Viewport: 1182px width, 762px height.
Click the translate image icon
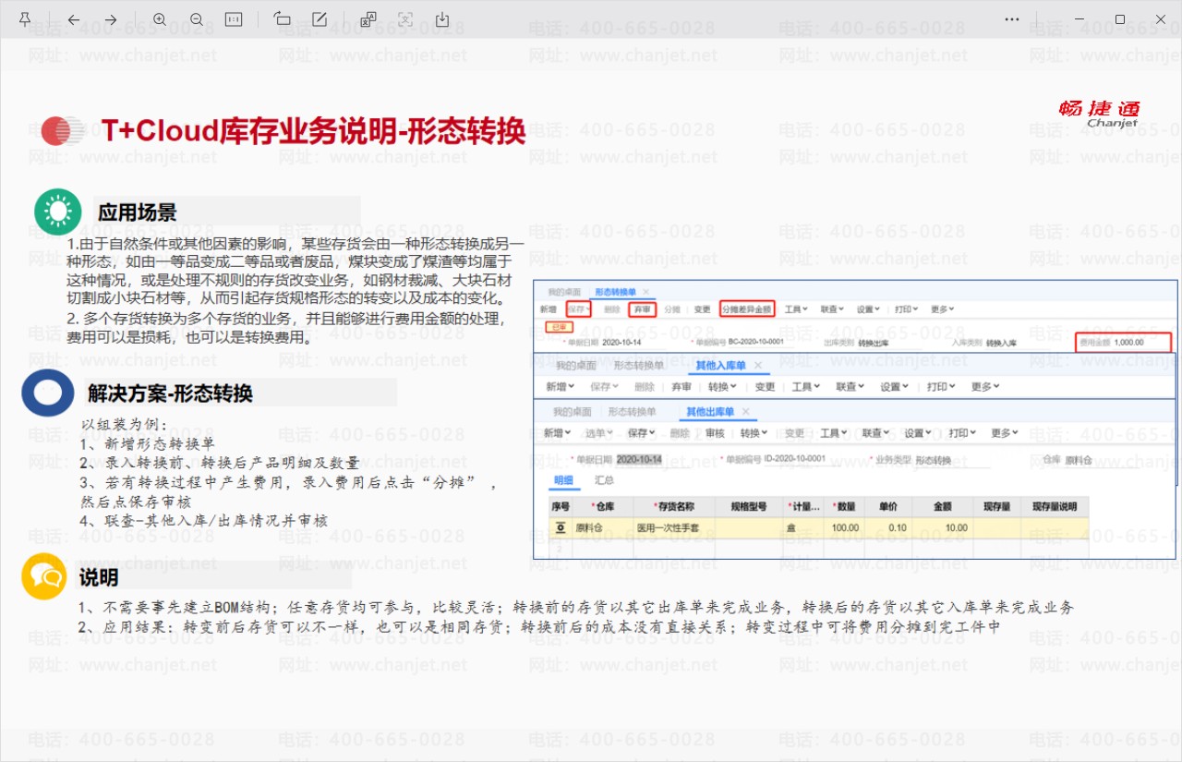(368, 19)
